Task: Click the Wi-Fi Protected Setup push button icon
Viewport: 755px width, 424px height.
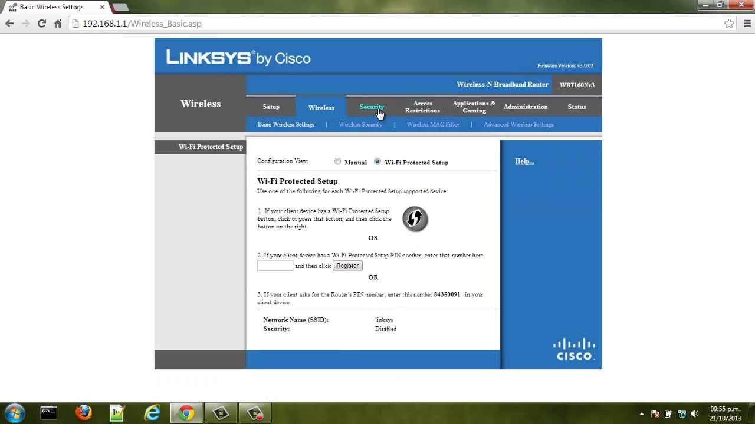Action: pos(415,219)
